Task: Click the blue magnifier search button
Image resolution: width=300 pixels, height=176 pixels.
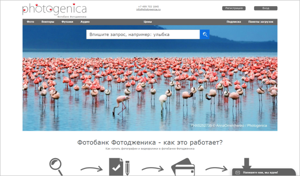Action: coord(204,35)
